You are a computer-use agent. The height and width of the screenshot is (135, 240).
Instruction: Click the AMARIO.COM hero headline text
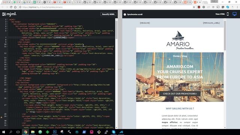[180, 67]
